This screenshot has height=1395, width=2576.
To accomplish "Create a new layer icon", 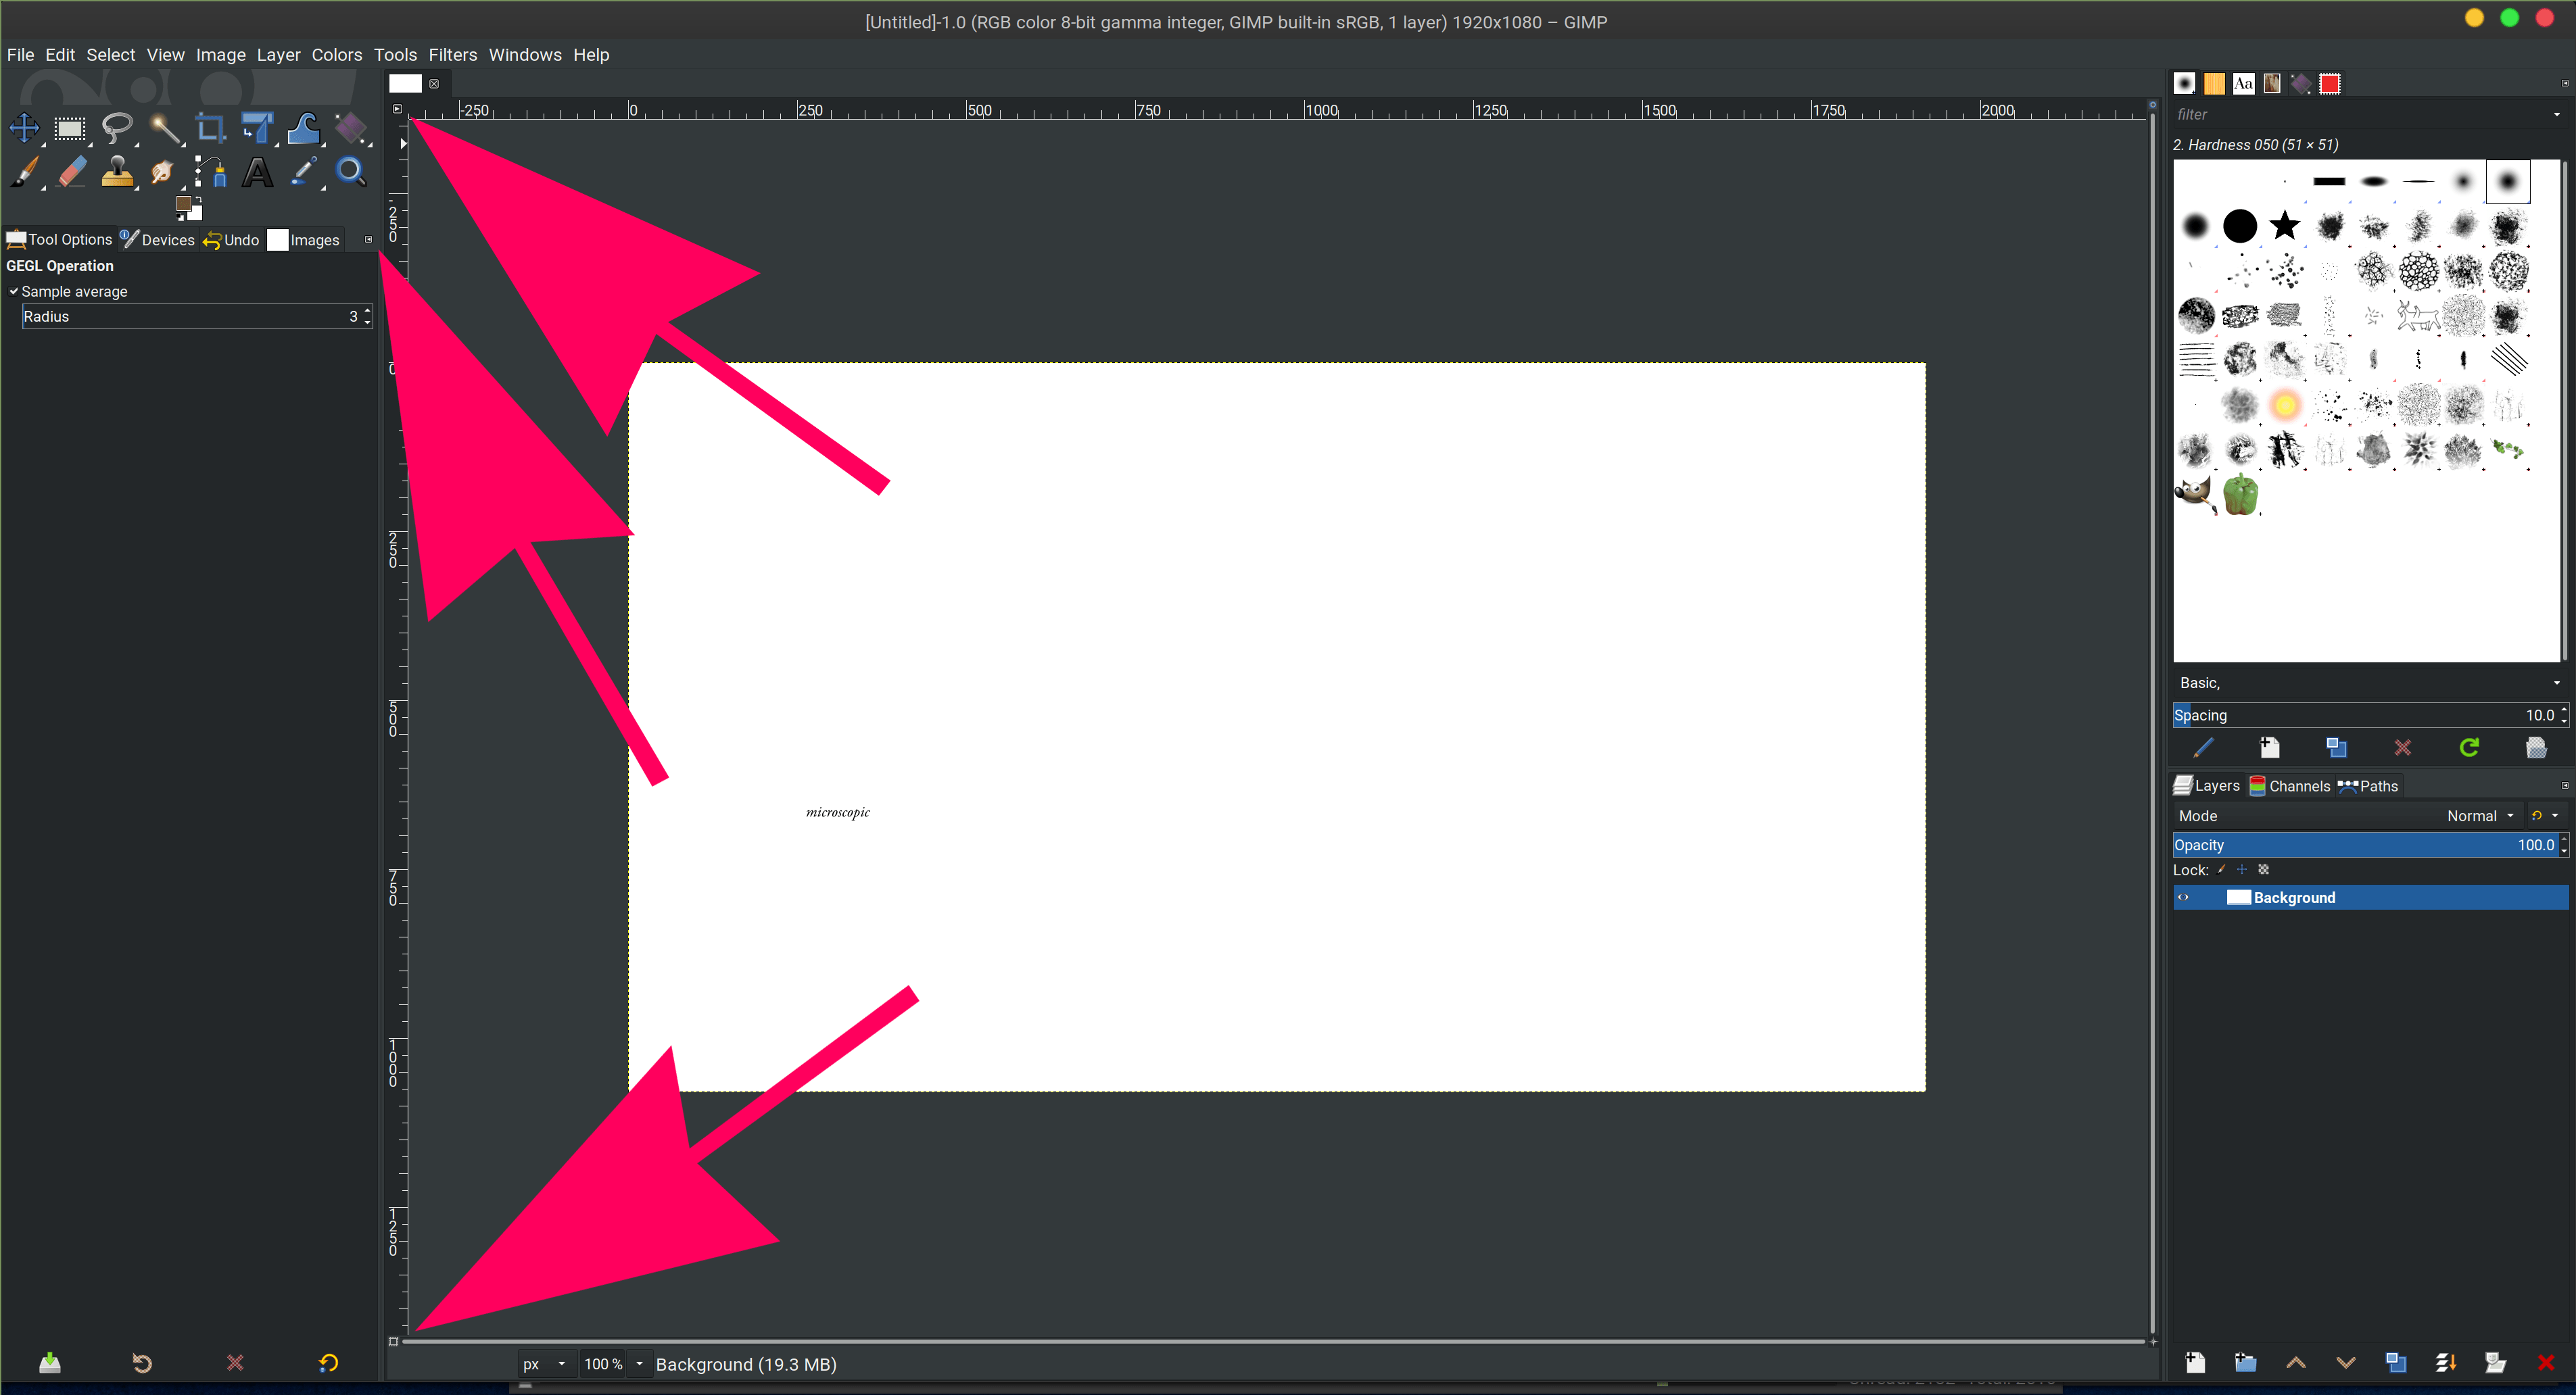I will click(2195, 1363).
